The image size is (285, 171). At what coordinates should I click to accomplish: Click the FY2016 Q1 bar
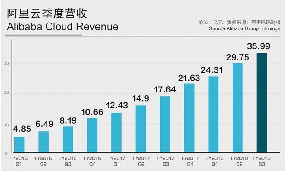19,144
